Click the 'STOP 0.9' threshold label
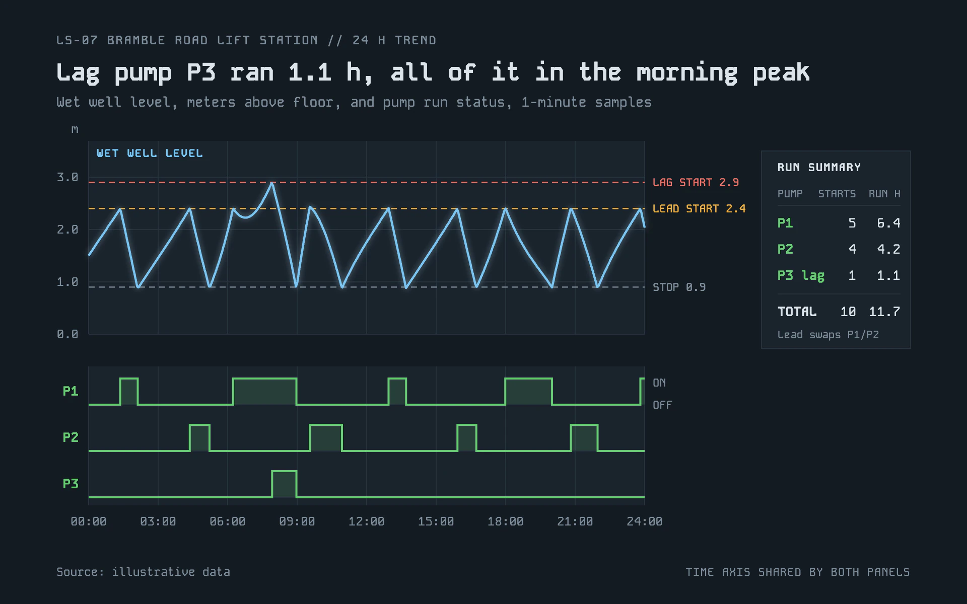 point(679,287)
